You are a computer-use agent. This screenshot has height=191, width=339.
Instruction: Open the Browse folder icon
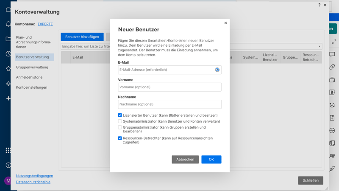tap(8, 39)
